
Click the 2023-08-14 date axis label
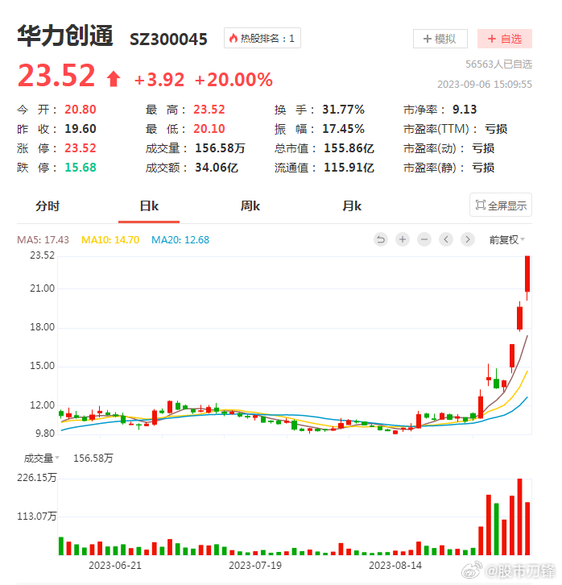[x=395, y=566]
